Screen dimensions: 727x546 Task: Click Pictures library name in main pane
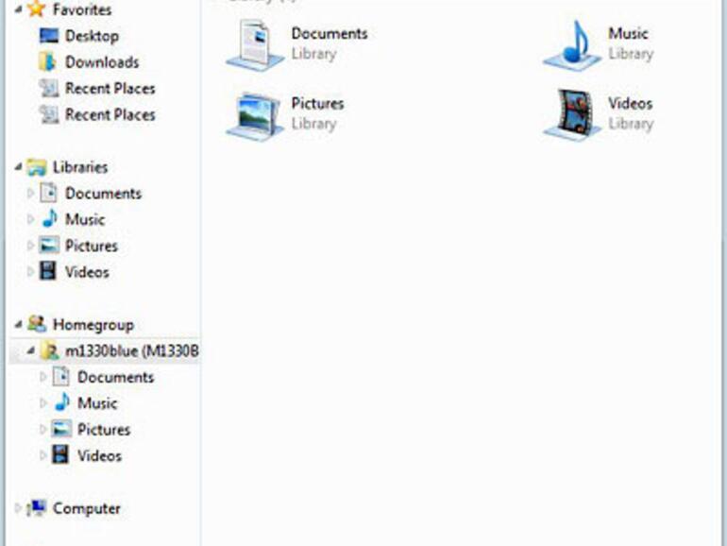317,103
